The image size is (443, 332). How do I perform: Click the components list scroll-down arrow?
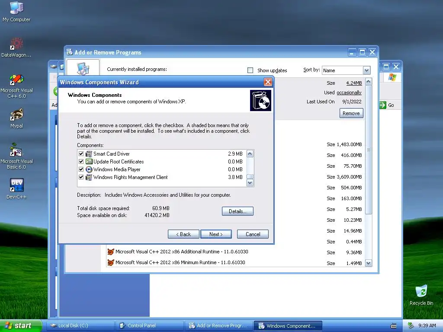(250, 183)
